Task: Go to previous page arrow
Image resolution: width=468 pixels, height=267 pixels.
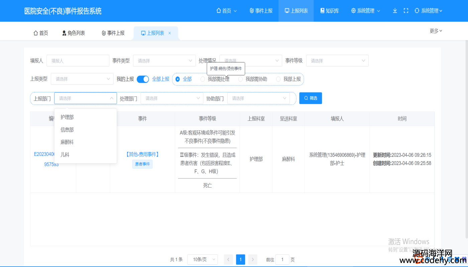Action: tap(228, 260)
